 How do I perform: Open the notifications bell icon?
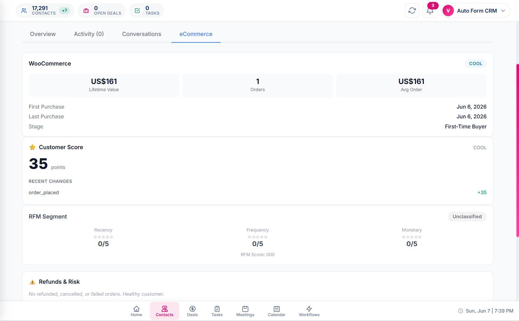tap(430, 11)
